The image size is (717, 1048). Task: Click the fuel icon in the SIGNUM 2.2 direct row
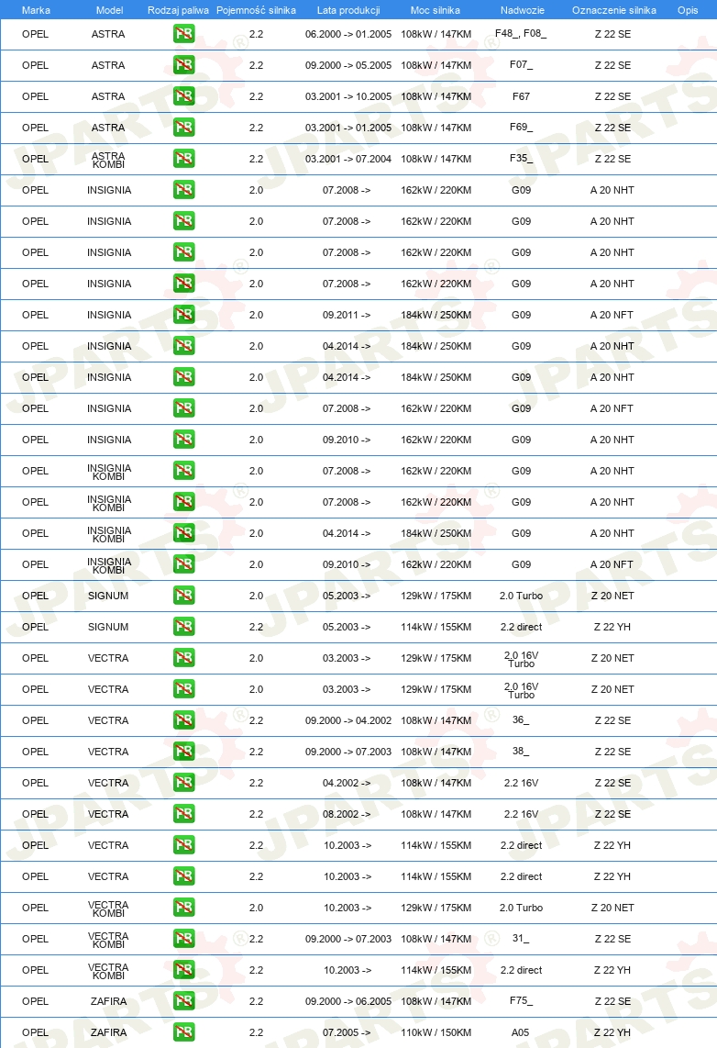[183, 626]
